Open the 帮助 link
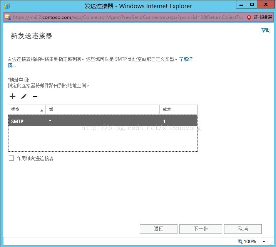276x247 pixels. pyautogui.click(x=266, y=30)
